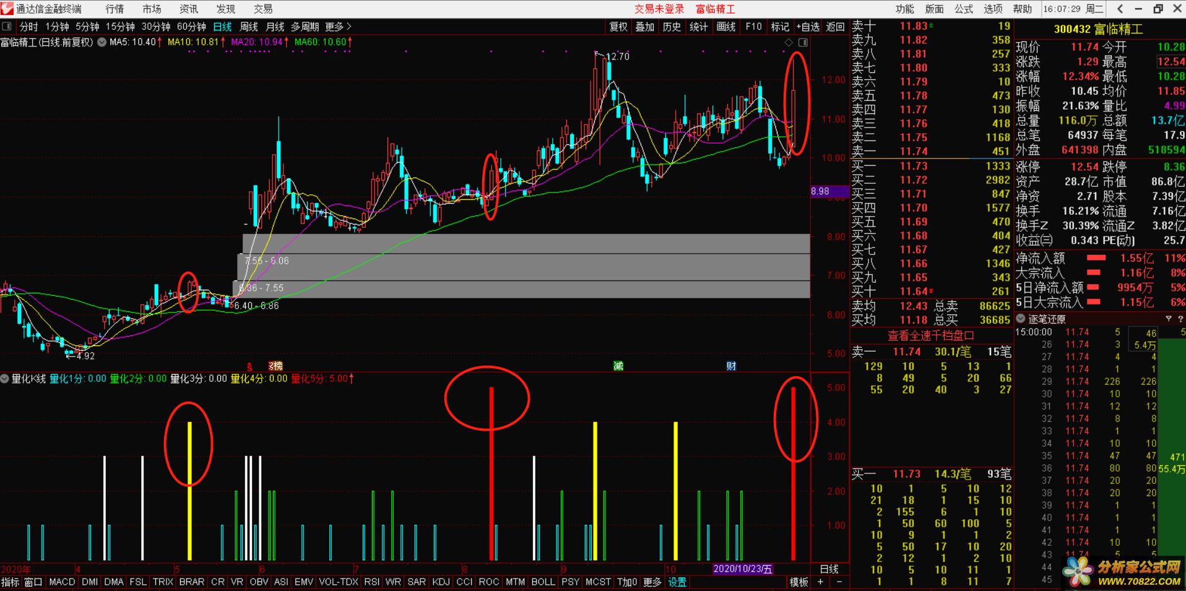Click the 叠加 toolbar button
Viewport: 1186px width, 591px height.
[x=645, y=27]
